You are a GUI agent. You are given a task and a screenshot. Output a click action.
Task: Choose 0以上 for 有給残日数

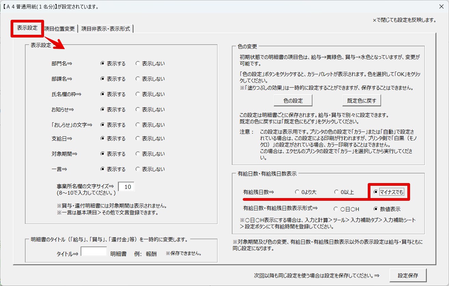337,192
